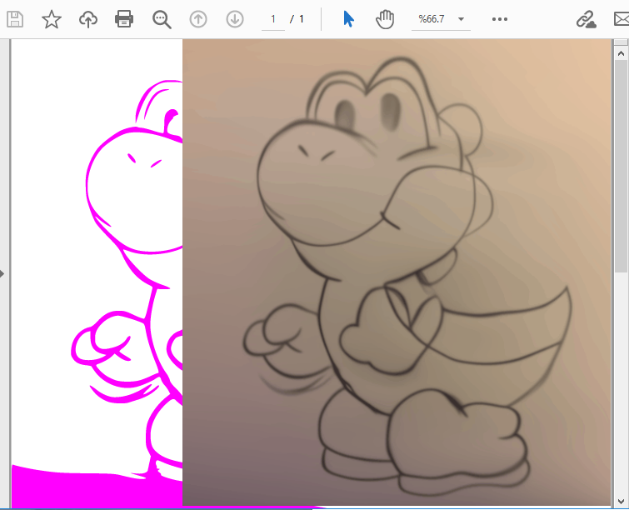
Task: Choose the selection arrow cursor tool
Action: (x=348, y=19)
